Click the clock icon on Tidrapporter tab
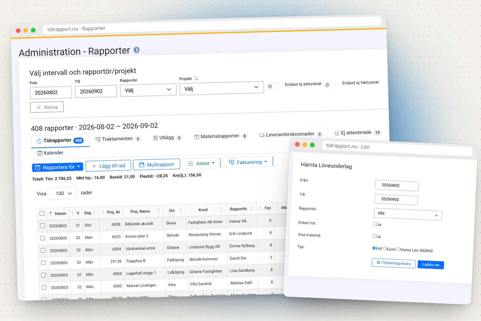Image resolution: width=481 pixels, height=321 pixels. tap(39, 141)
